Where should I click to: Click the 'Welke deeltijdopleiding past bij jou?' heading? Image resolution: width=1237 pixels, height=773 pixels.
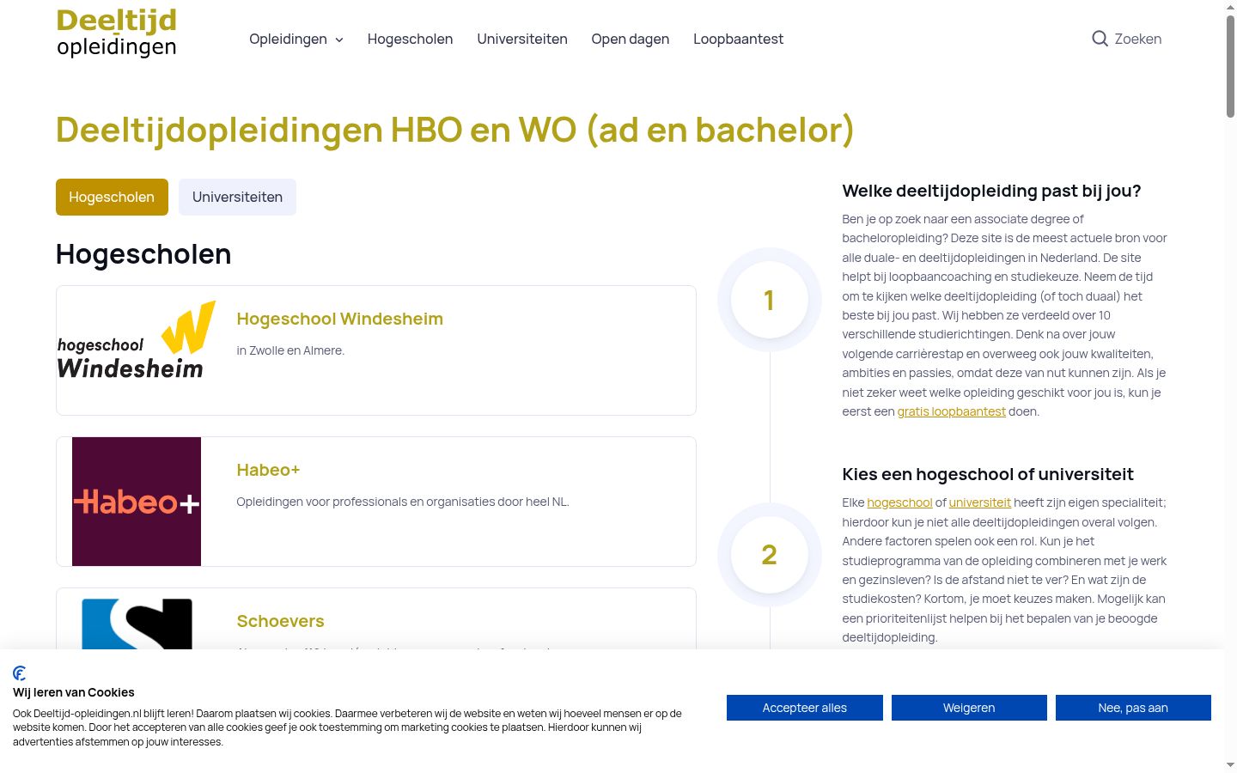[991, 191]
